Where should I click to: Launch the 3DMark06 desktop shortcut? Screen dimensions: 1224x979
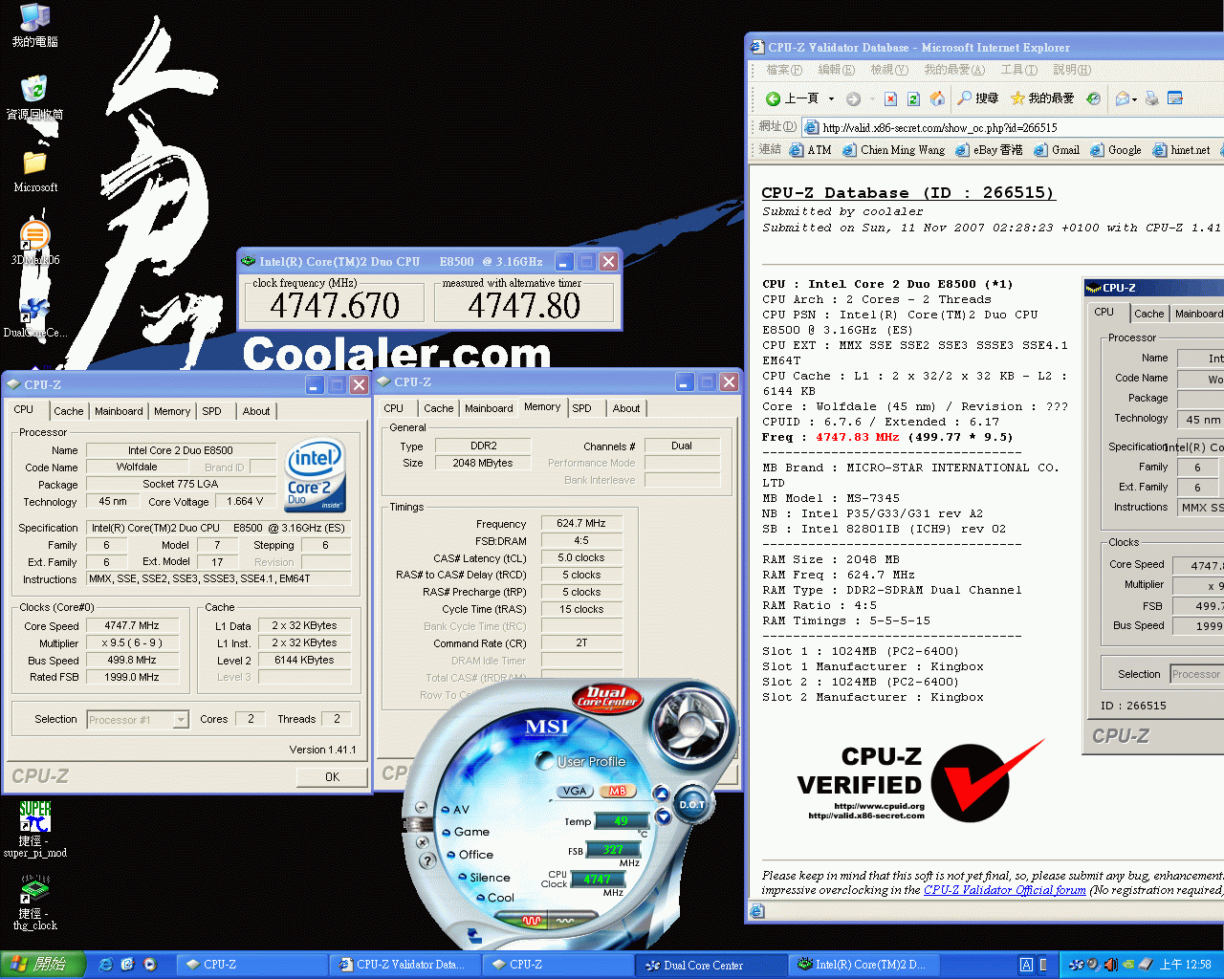click(35, 244)
